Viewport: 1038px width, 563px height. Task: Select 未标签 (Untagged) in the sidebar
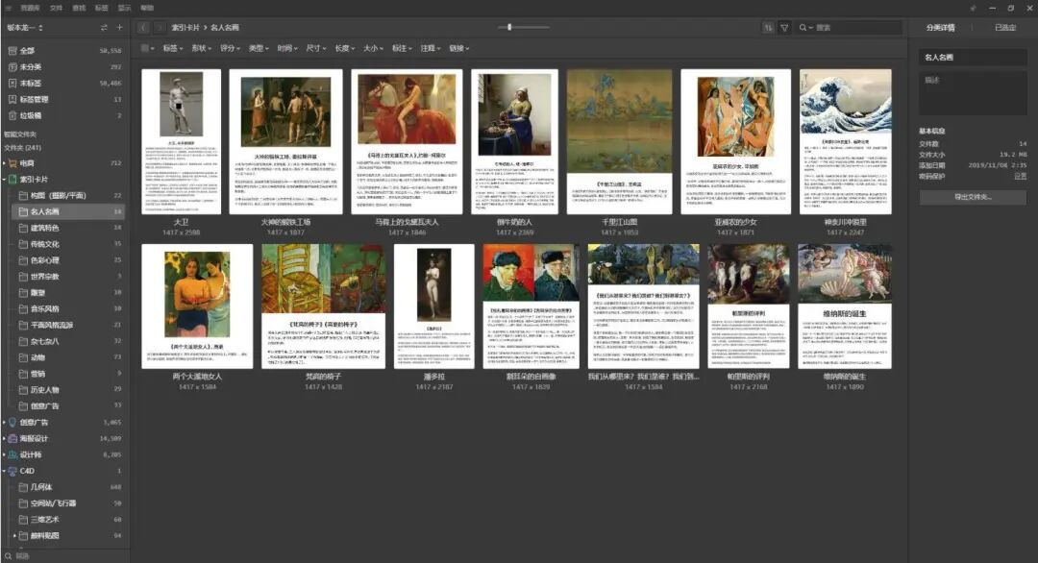point(65,84)
